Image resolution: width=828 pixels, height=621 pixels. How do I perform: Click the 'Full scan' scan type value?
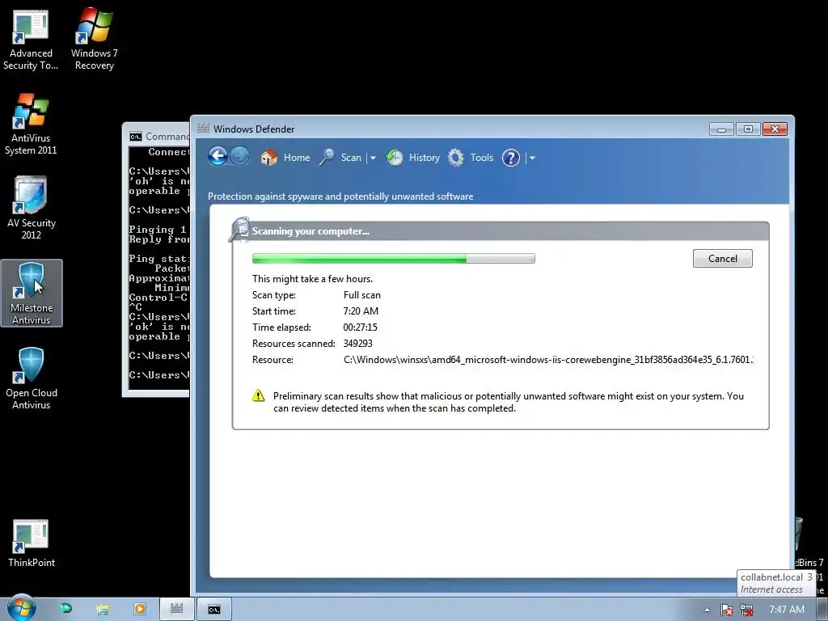click(x=361, y=294)
